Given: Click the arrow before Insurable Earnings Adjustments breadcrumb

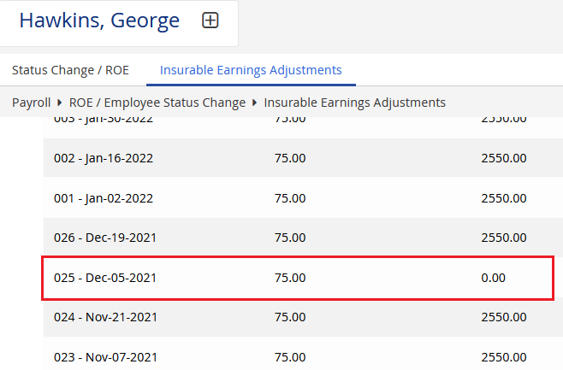Looking at the screenshot, I should point(254,103).
